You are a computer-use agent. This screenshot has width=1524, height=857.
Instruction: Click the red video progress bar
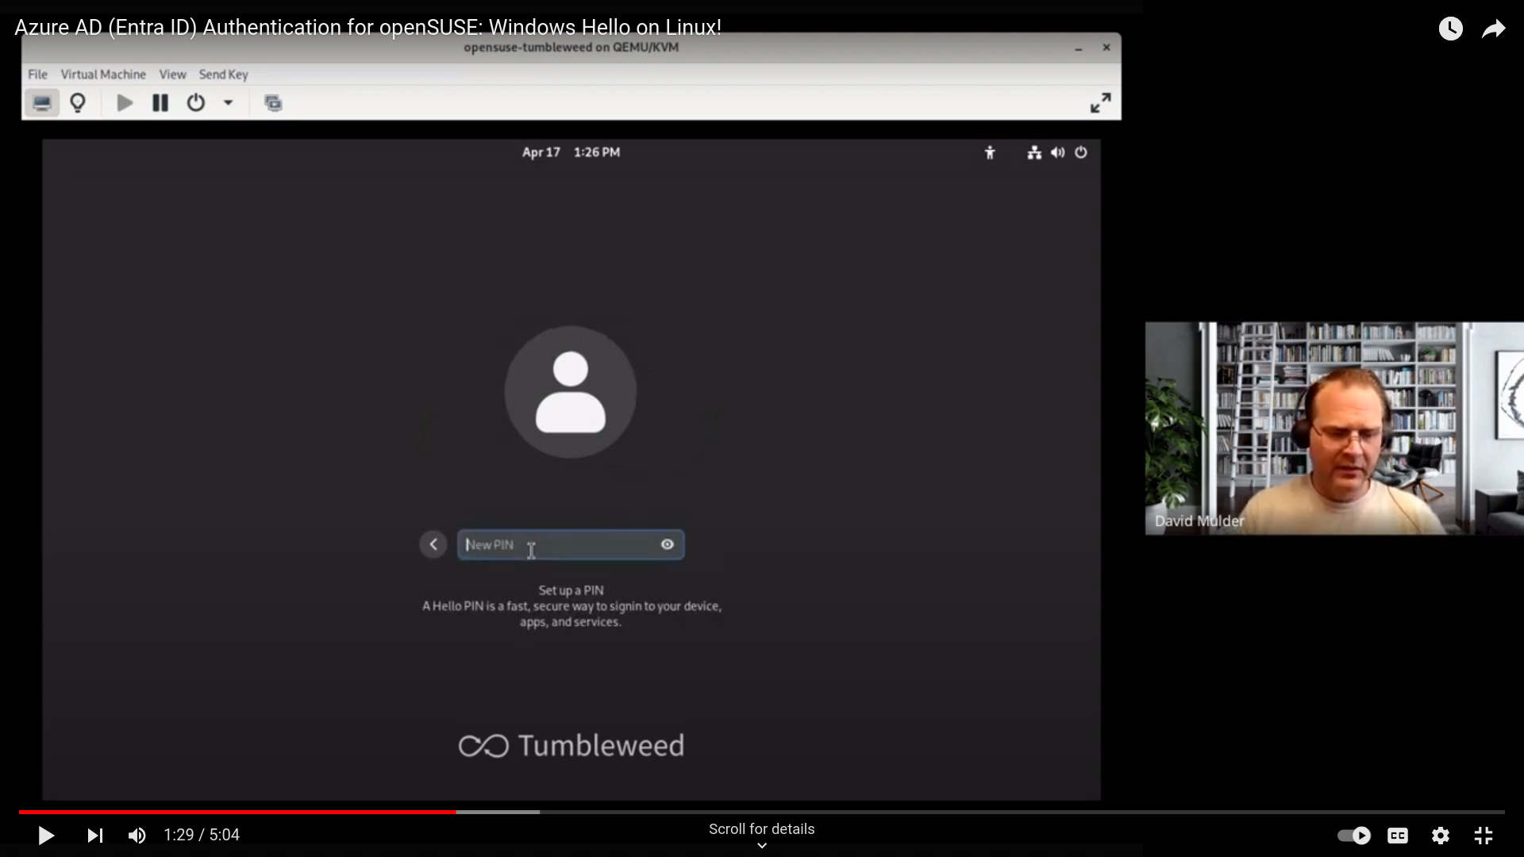(238, 812)
